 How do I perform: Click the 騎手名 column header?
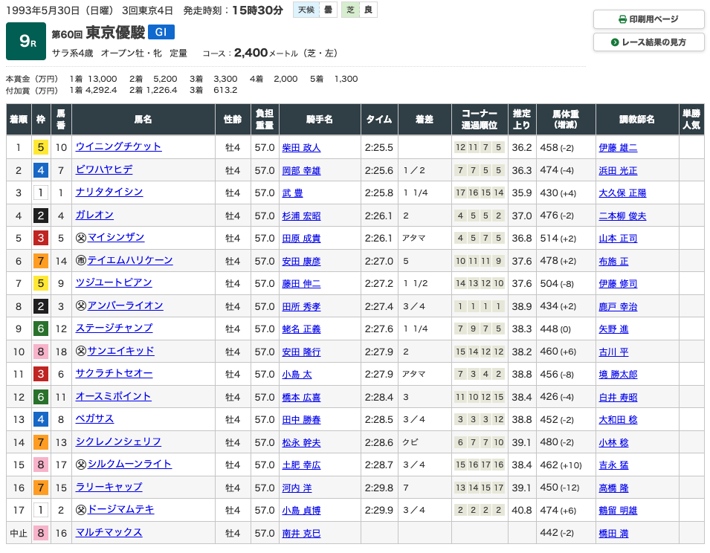[x=319, y=119]
